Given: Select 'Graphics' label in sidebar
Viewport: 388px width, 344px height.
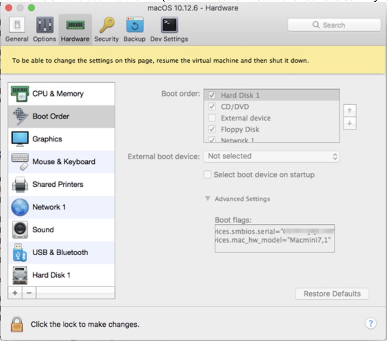Looking at the screenshot, I should tap(47, 139).
